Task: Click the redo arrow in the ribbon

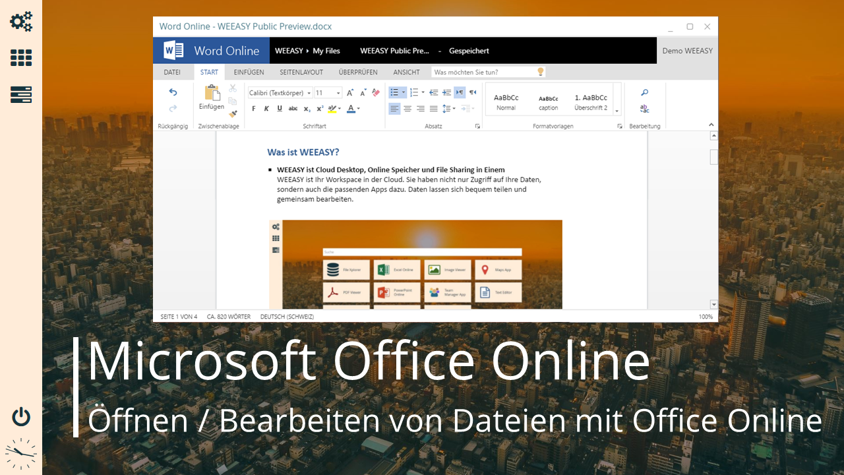Action: pyautogui.click(x=173, y=108)
